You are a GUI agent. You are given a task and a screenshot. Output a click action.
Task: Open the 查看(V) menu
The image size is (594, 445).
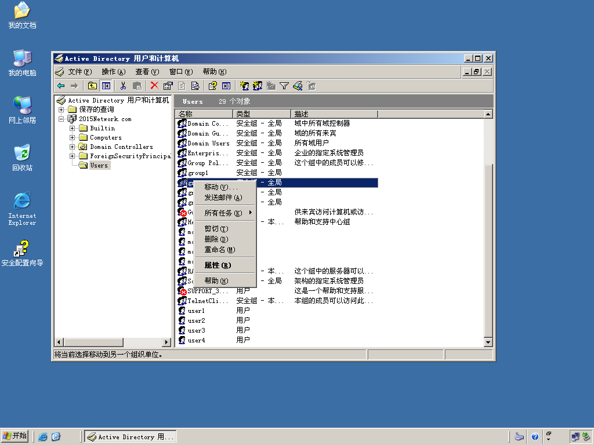point(147,71)
